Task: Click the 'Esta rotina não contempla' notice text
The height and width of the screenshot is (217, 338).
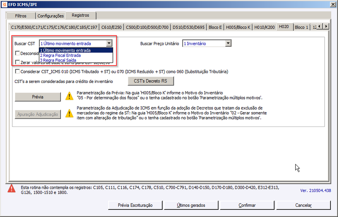Action: pos(150,190)
